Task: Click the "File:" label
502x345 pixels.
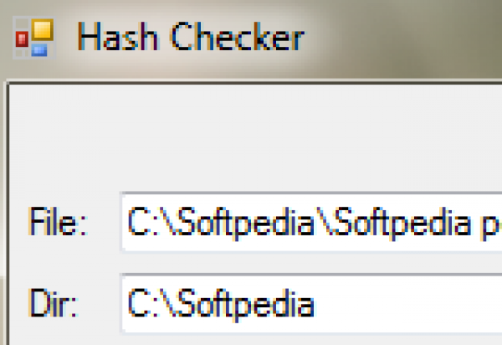Action: pos(57,221)
